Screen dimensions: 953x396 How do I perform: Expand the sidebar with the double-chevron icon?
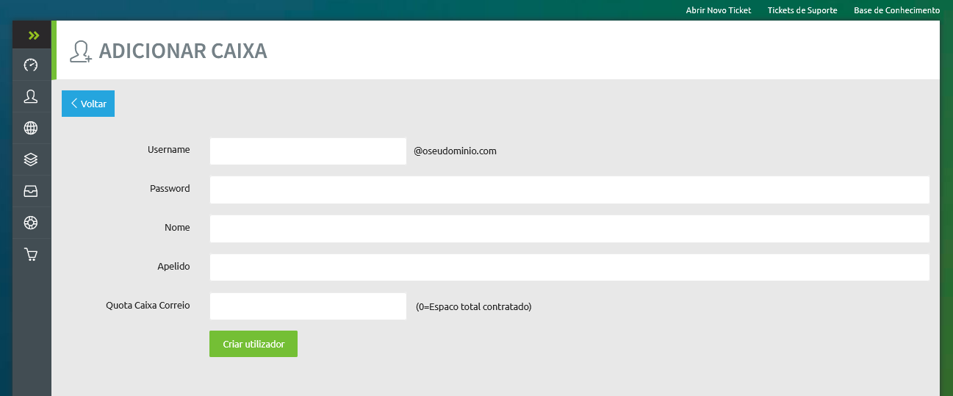tap(32, 35)
